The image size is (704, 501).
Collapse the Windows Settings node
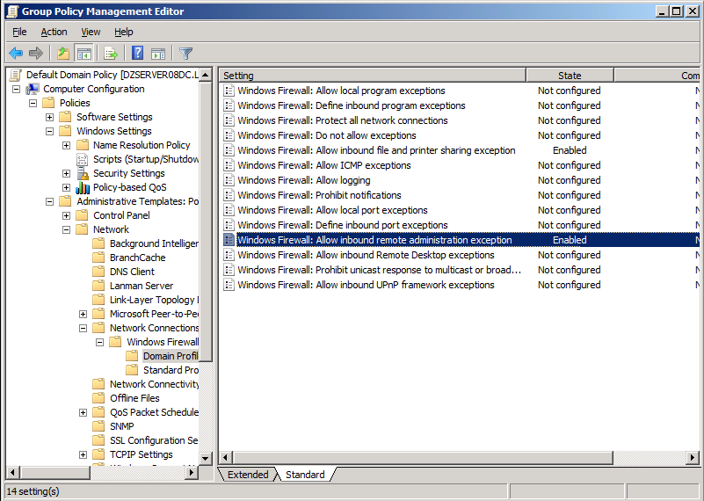49,131
